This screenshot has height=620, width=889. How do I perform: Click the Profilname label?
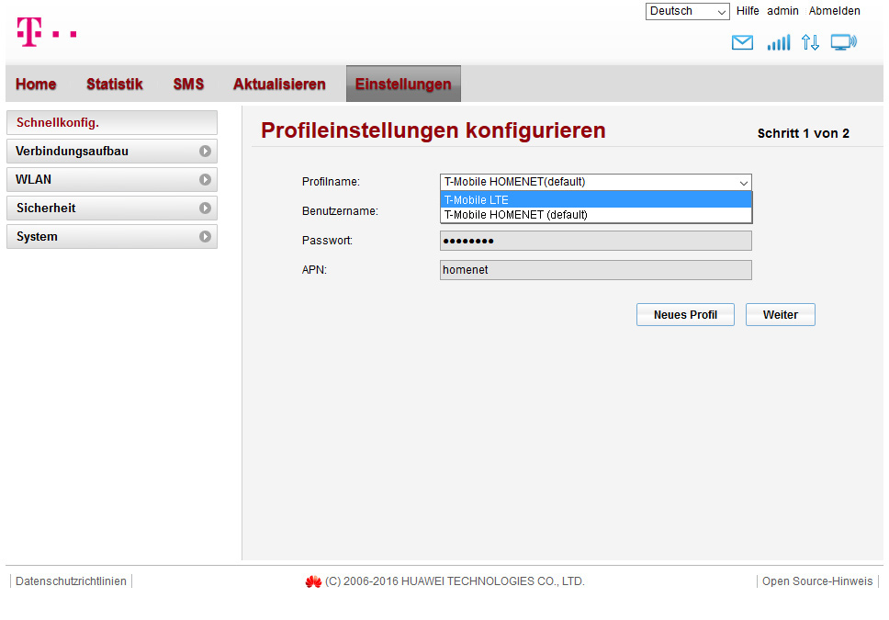(x=331, y=182)
